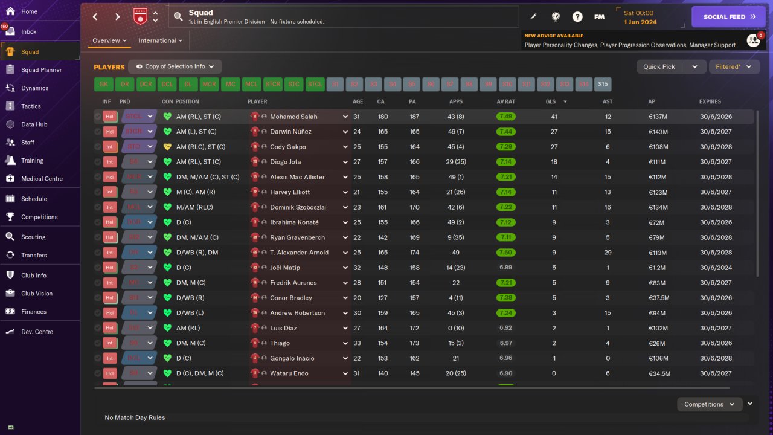Open the Filtered dropdown
Viewport: 773px width, 435px height.
click(734, 66)
